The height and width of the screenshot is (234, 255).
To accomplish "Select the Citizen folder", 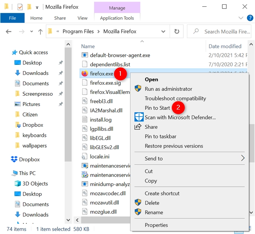I will (30, 114).
